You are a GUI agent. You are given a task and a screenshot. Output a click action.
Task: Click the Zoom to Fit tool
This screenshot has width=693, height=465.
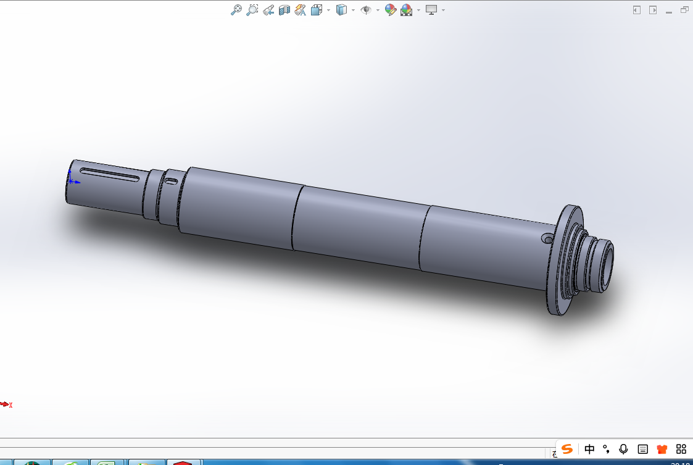point(236,10)
